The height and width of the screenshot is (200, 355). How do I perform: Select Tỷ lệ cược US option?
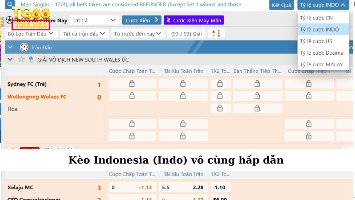323,41
